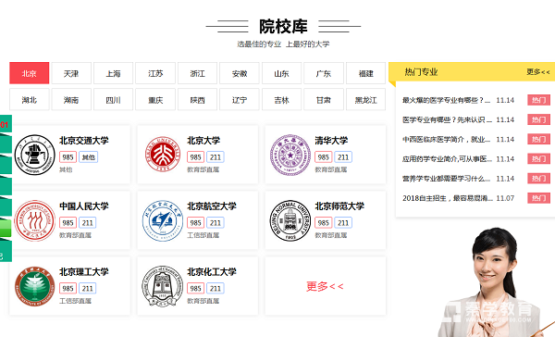Click the 211 tag under 北京化工大学
555x337 pixels.
(216, 289)
